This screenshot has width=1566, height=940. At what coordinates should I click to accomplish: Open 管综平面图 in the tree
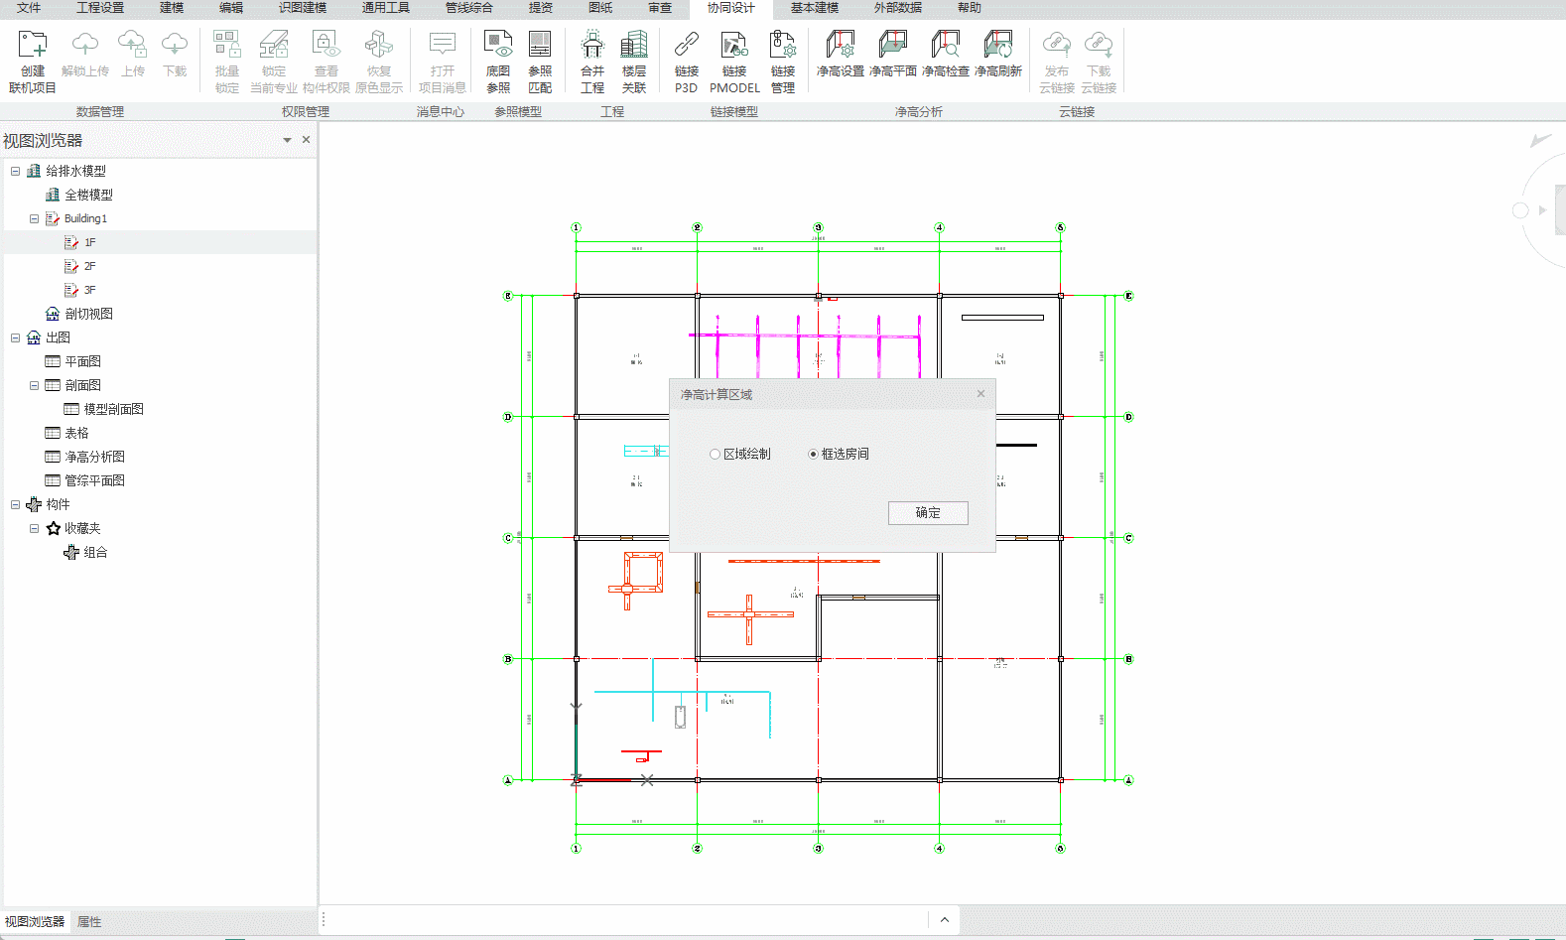94,480
